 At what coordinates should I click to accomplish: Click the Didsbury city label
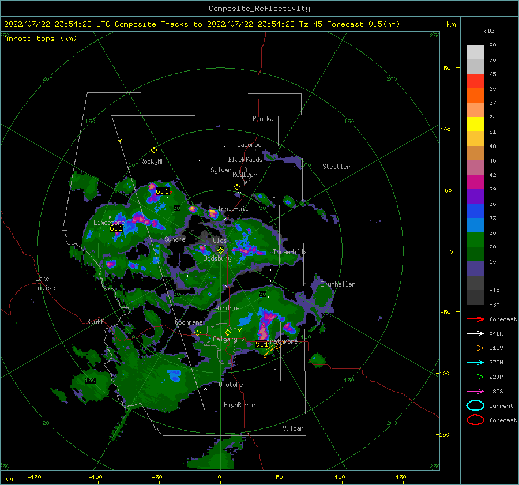pyautogui.click(x=218, y=258)
